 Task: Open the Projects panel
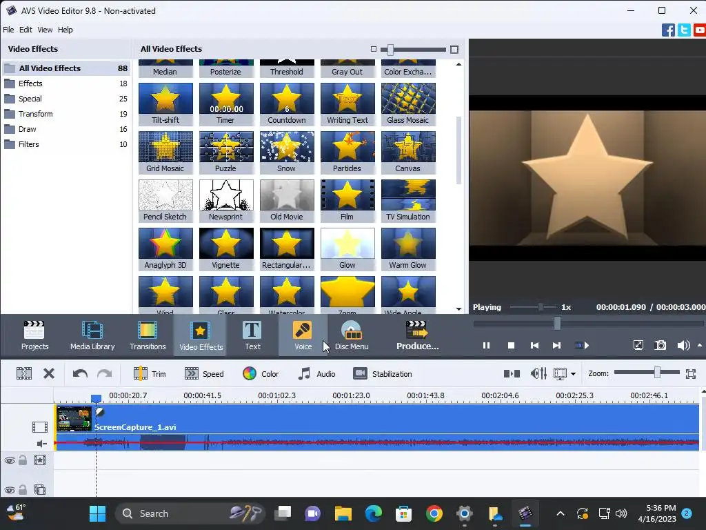click(34, 335)
